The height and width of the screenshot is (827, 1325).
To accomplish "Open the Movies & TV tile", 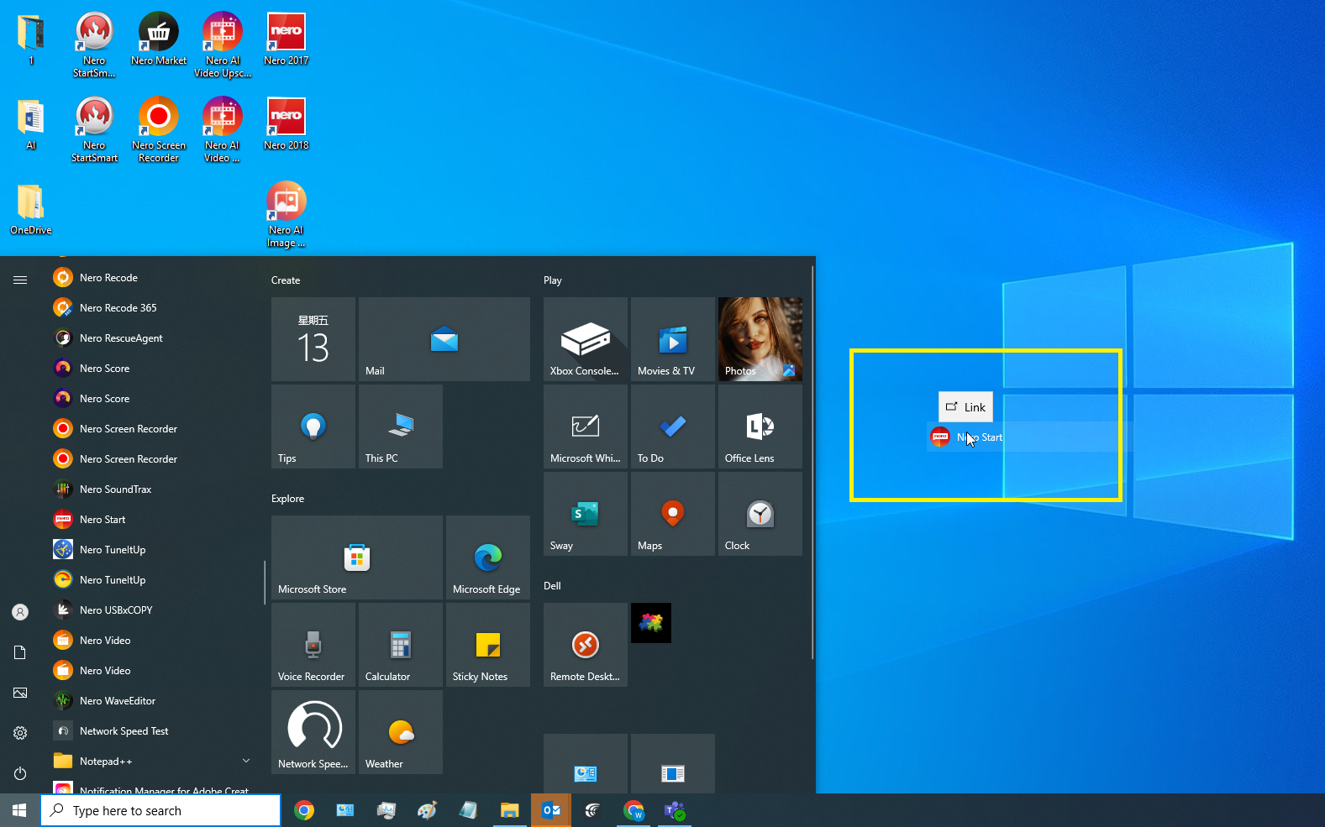I will [x=673, y=339].
